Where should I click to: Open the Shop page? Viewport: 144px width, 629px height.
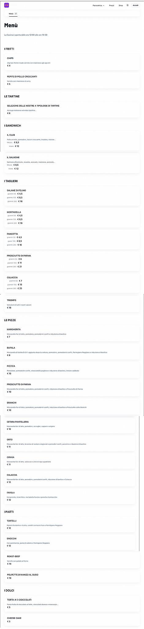[x=121, y=6]
